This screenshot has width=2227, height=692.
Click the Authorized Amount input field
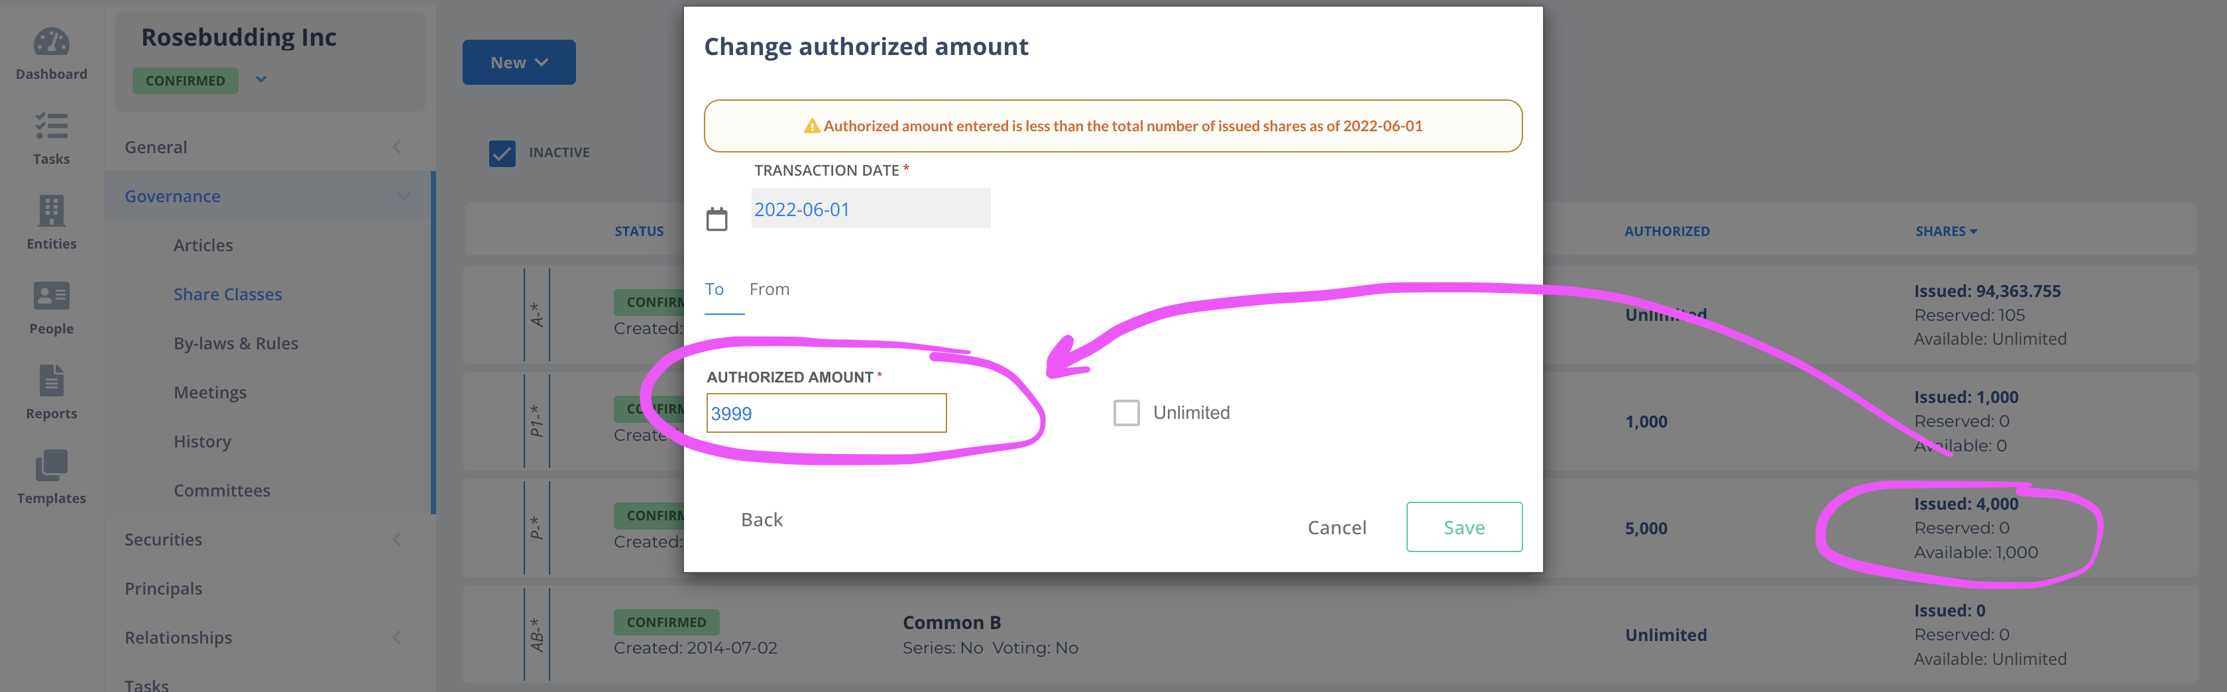click(x=827, y=414)
